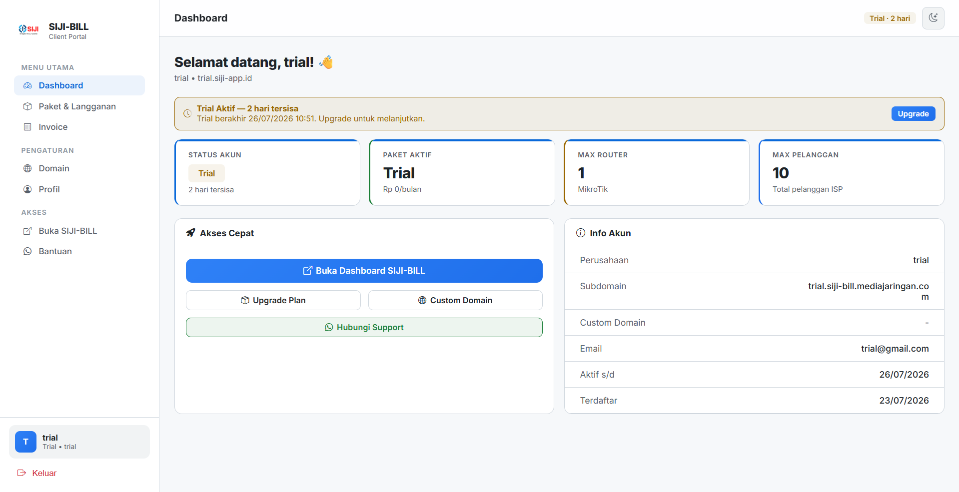The image size is (959, 492).
Task: Click the Perusahaan value "trial"
Action: 921,260
